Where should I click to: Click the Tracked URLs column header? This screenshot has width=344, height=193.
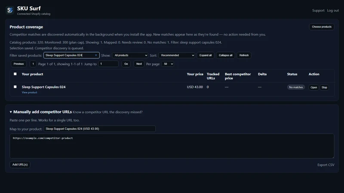[213, 76]
